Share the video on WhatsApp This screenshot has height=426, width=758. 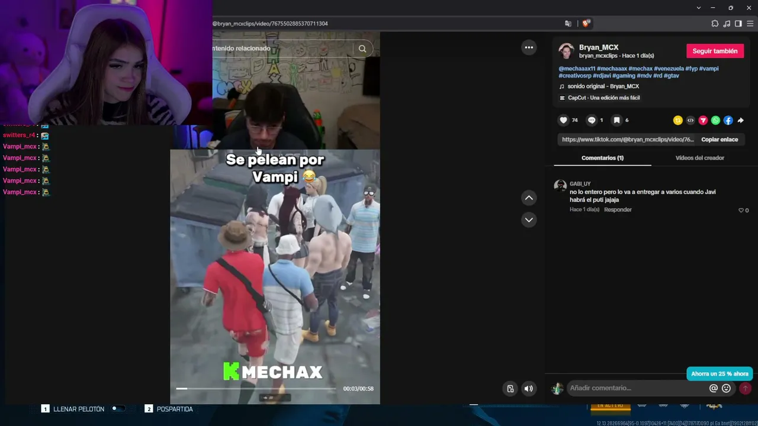pyautogui.click(x=715, y=120)
